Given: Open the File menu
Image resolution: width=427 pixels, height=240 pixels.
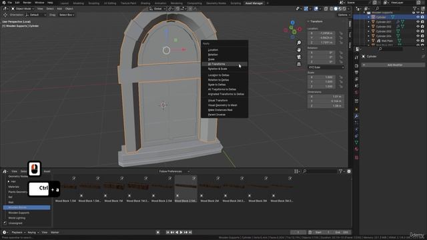Looking at the screenshot, I should 9,3.
